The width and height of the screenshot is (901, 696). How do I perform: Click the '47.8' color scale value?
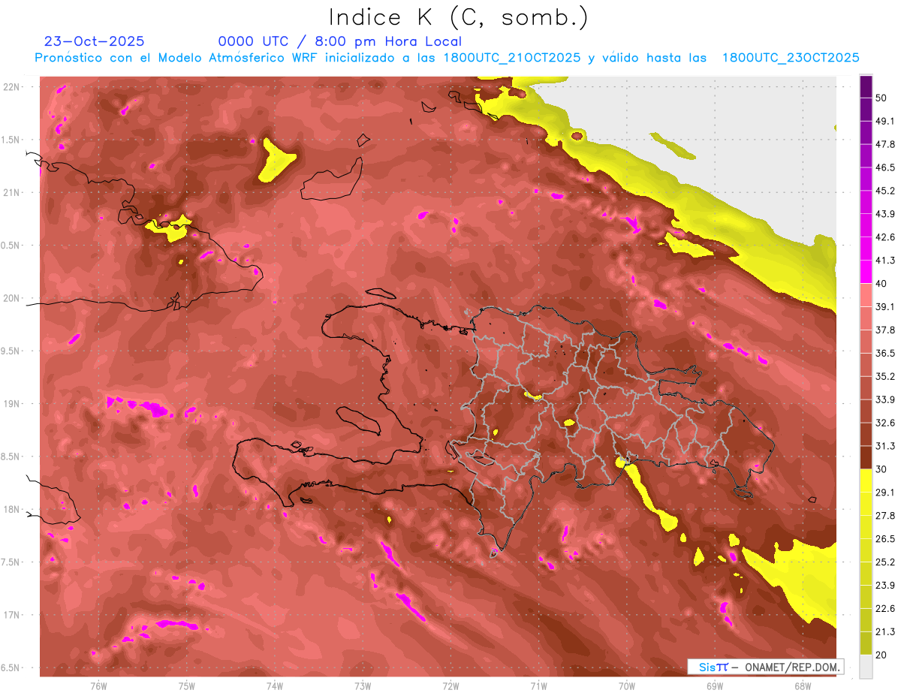(886, 144)
